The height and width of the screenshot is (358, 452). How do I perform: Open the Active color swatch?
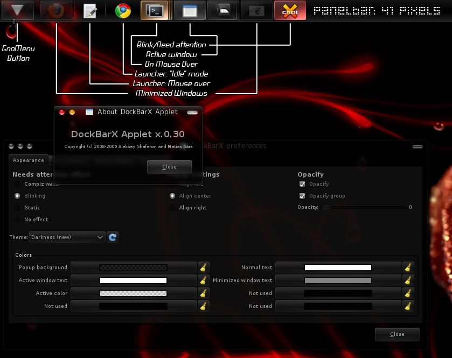tap(133, 293)
